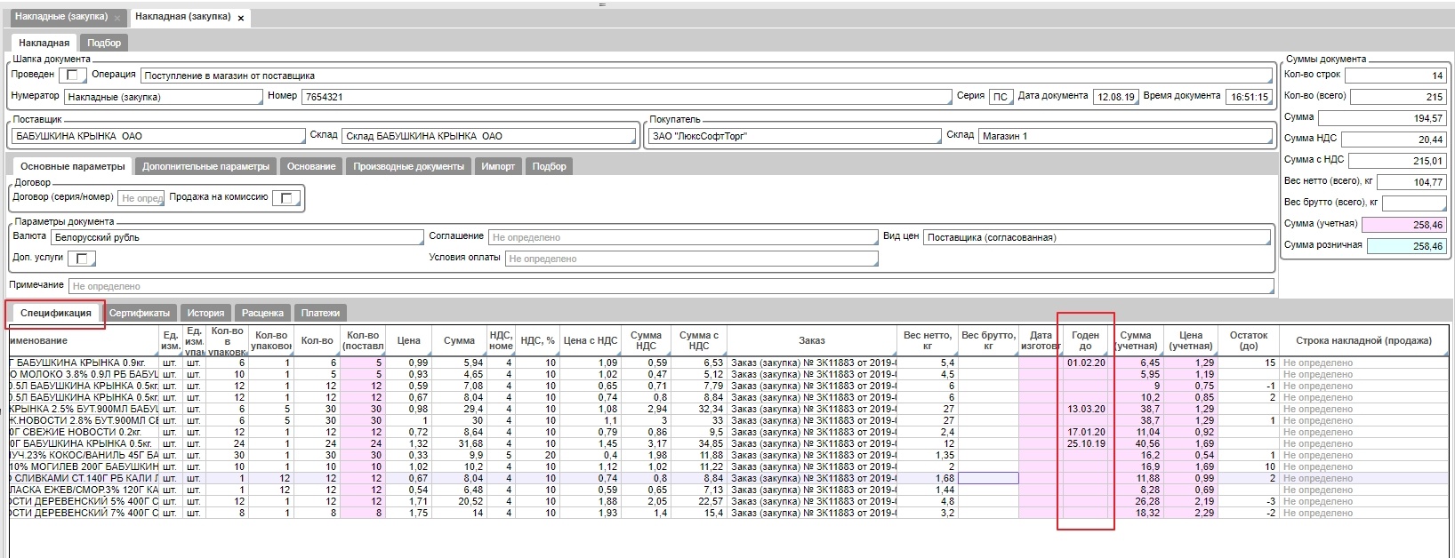Switch to the Сертификаты tab
The width and height of the screenshot is (1455, 558).
[x=140, y=313]
